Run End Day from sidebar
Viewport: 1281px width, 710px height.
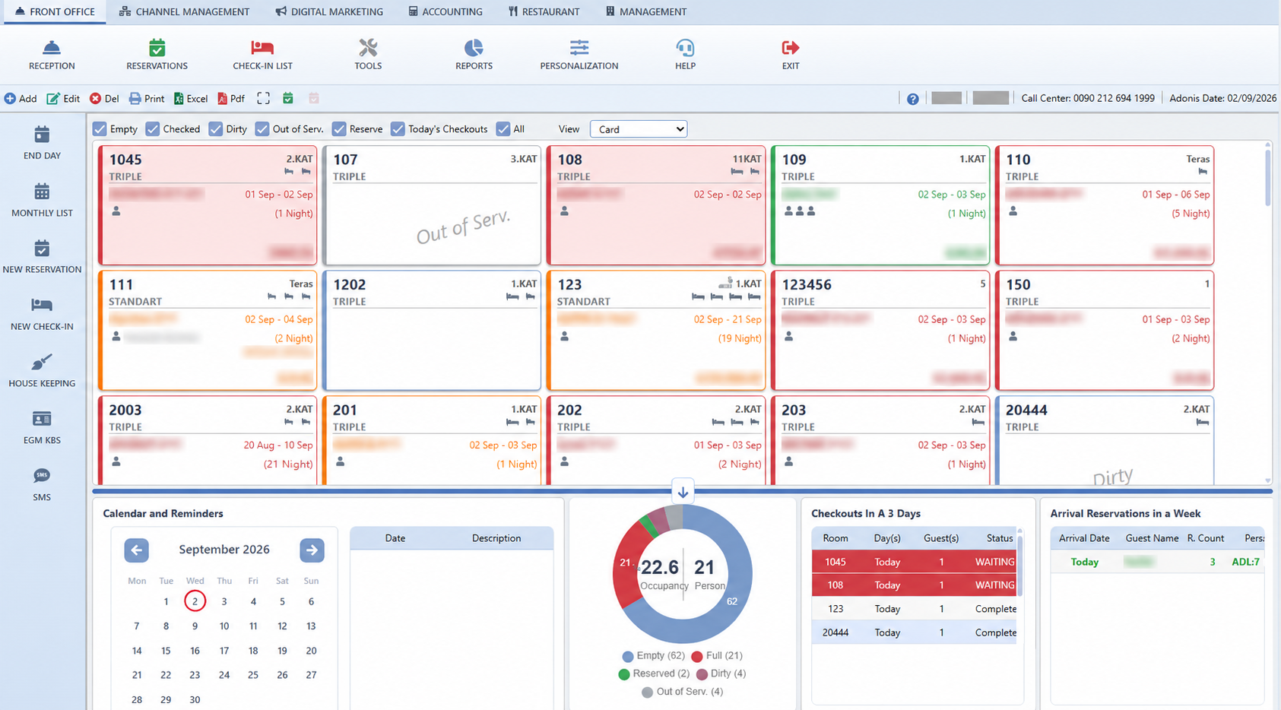tap(42, 143)
